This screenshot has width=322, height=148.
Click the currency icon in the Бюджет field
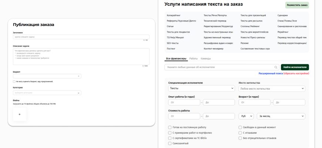(x=78, y=76)
